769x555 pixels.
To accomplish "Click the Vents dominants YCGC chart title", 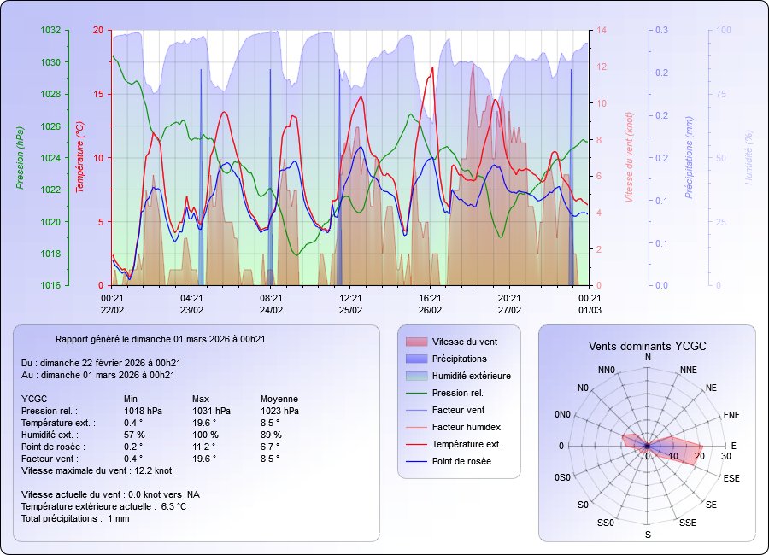I will point(647,346).
